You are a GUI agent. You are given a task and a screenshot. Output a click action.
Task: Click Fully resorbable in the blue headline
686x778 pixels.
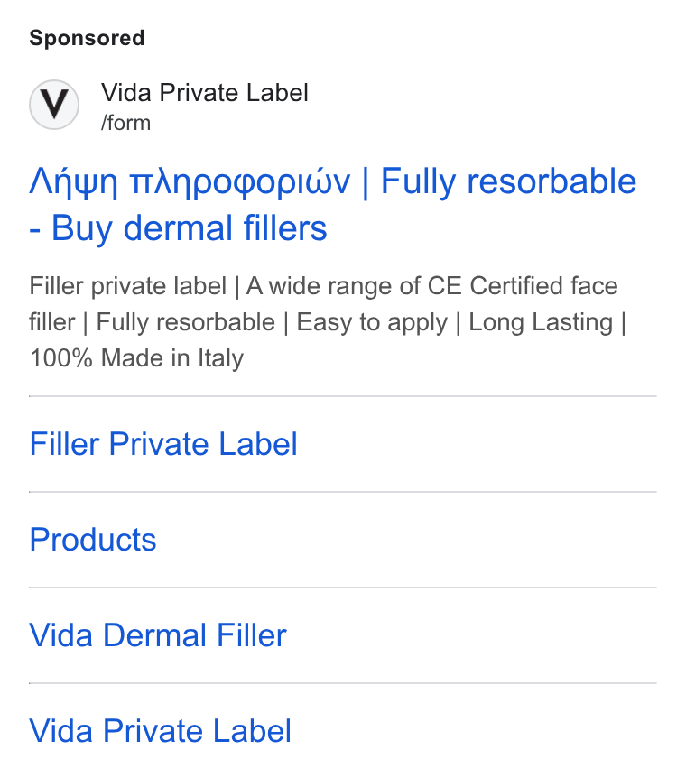tap(508, 181)
